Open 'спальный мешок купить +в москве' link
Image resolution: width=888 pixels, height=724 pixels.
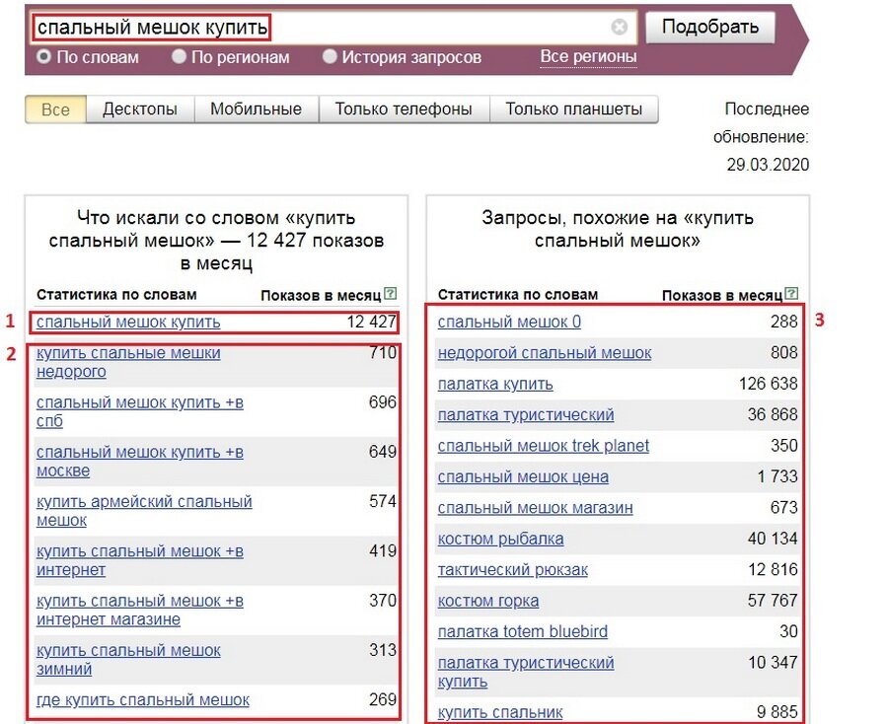point(140,462)
